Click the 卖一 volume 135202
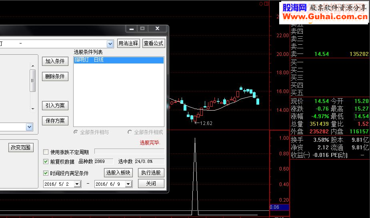370x218 pixels. pyautogui.click(x=359, y=54)
